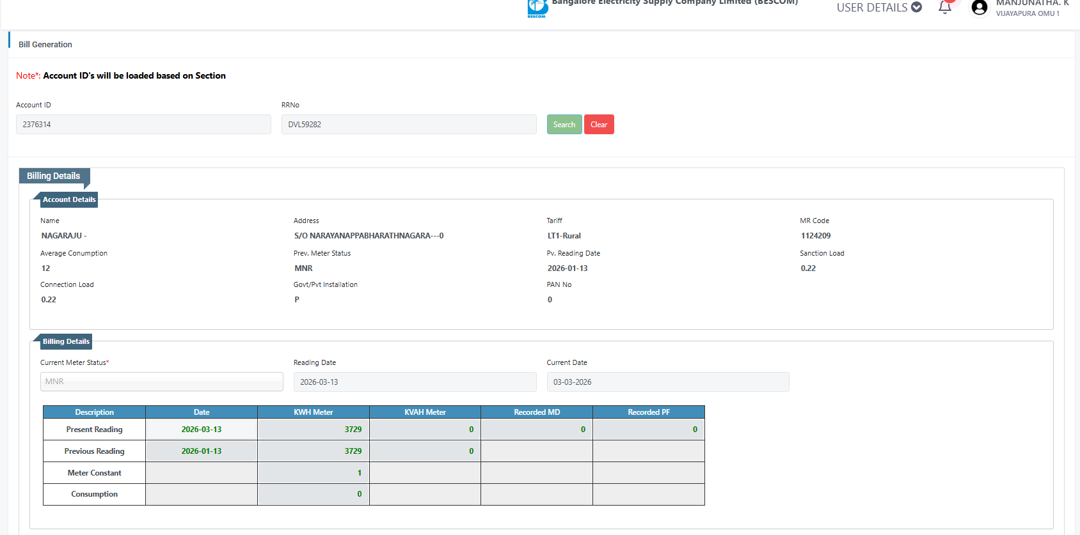Select the Previous Reading KWH Meter cell
The width and height of the screenshot is (1080, 535).
313,451
